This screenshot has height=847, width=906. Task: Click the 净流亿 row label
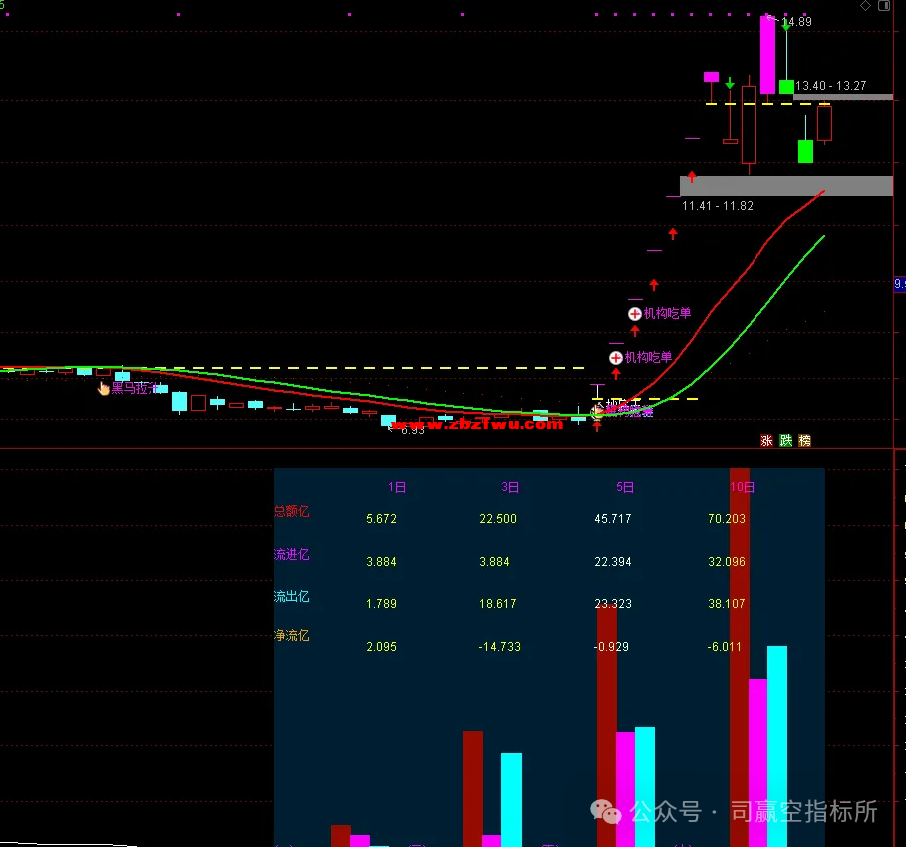[x=292, y=636]
